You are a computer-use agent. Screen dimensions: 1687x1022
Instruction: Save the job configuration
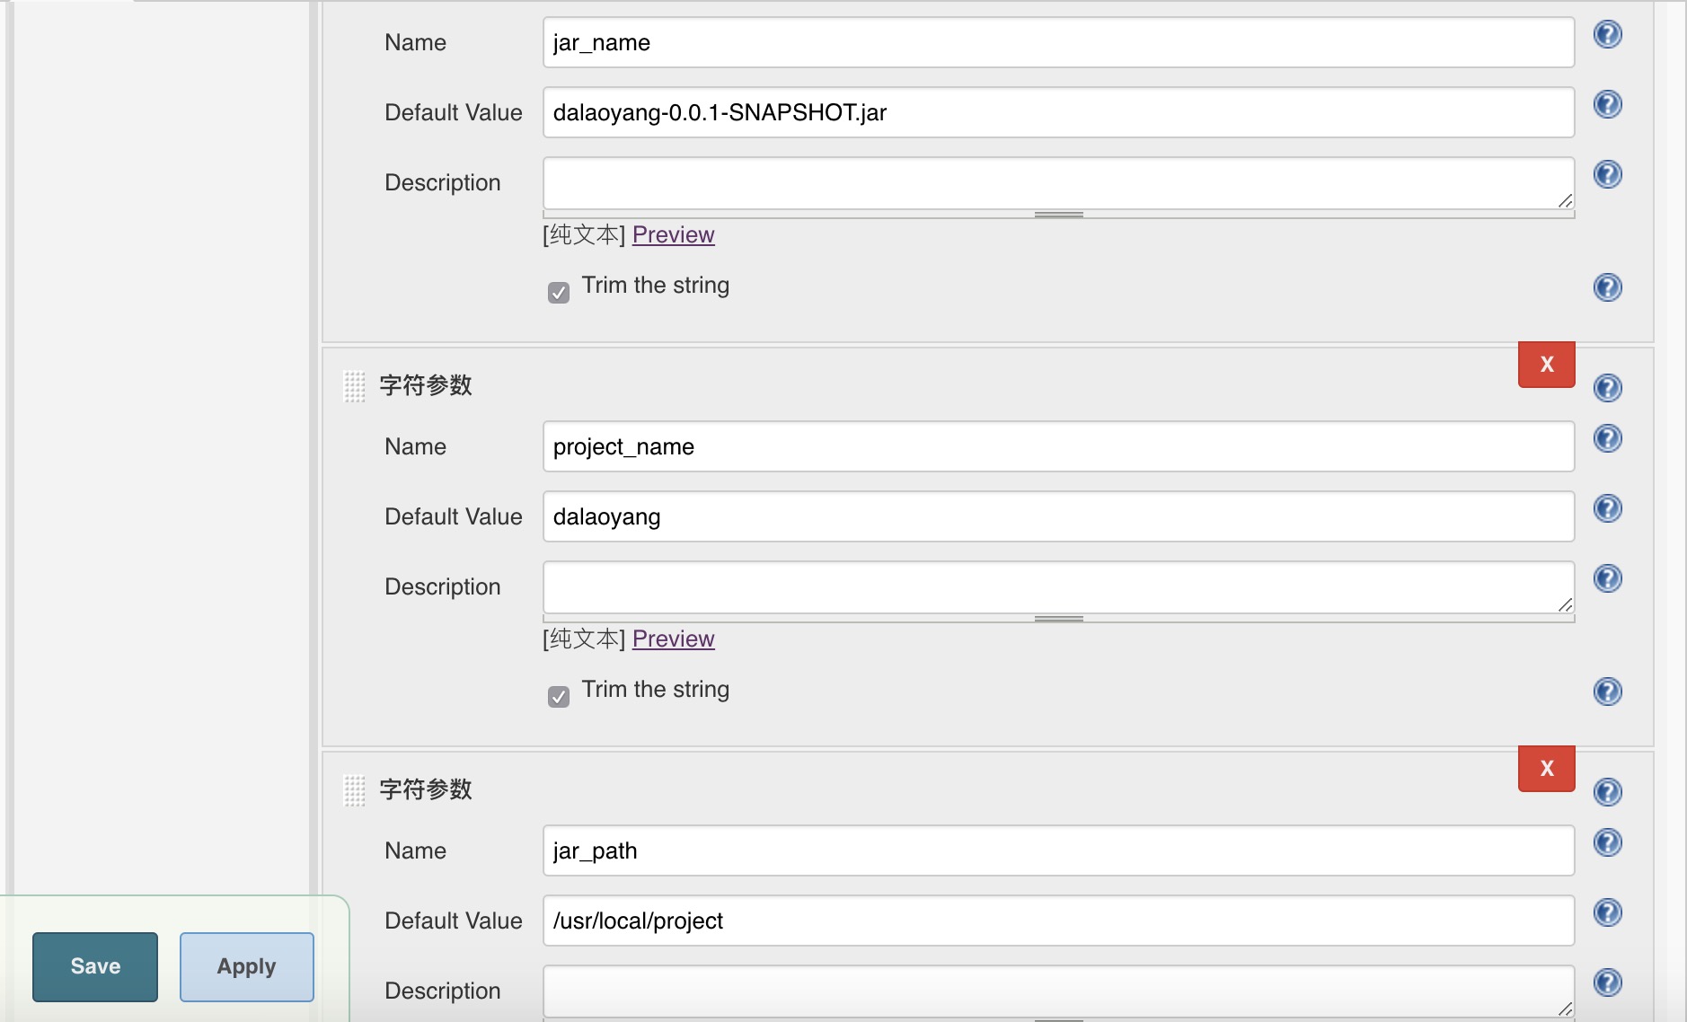tap(95, 966)
